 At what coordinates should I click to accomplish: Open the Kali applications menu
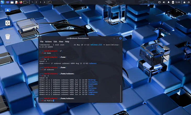(2, 2)
